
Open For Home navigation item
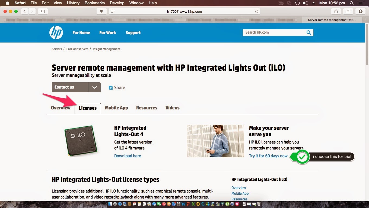(81, 32)
